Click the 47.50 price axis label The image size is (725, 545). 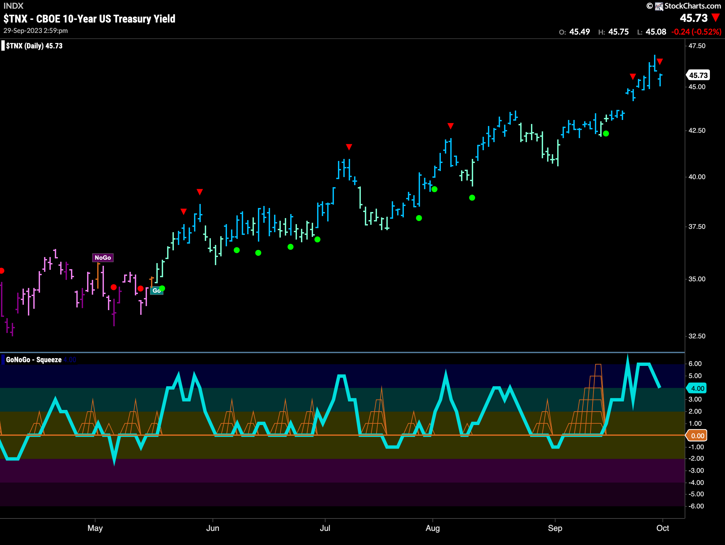(x=697, y=46)
